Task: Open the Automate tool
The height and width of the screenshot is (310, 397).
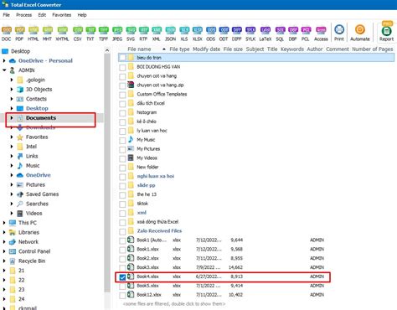Action: tap(360, 33)
